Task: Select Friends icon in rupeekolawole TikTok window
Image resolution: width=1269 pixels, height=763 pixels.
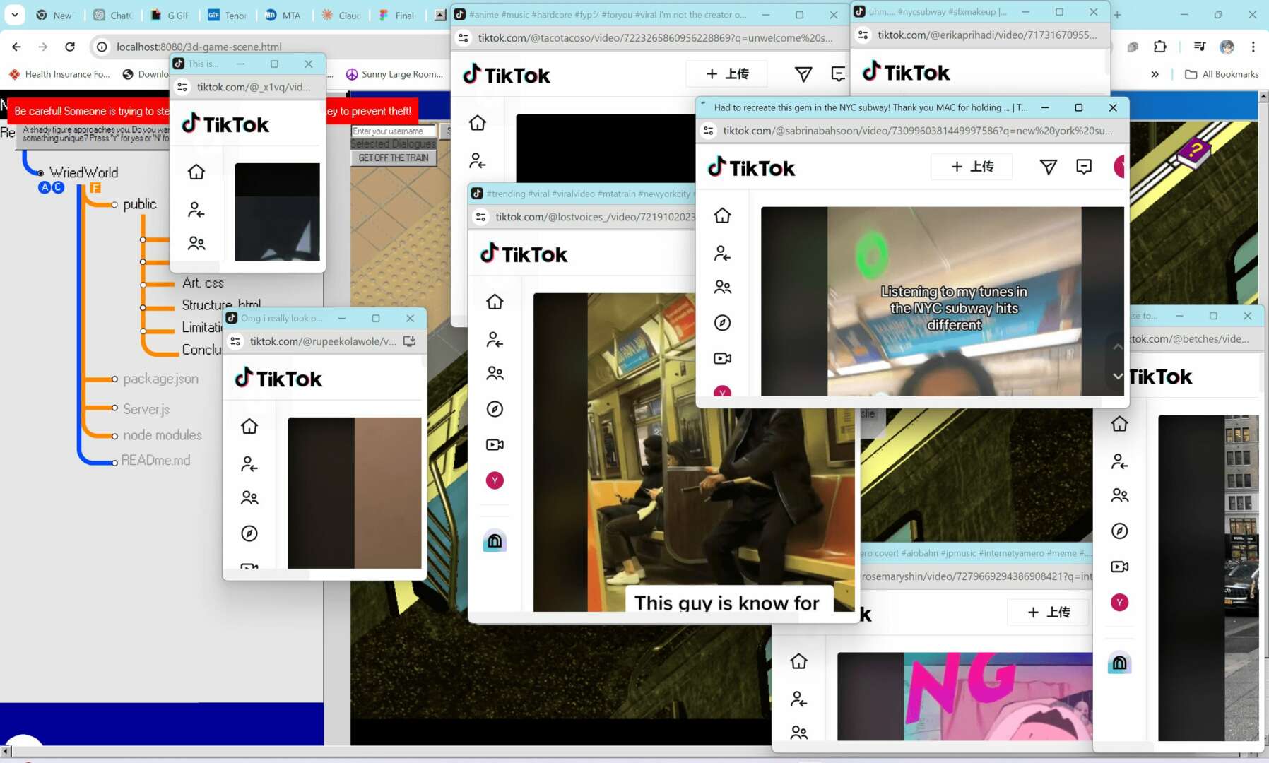Action: click(x=249, y=498)
